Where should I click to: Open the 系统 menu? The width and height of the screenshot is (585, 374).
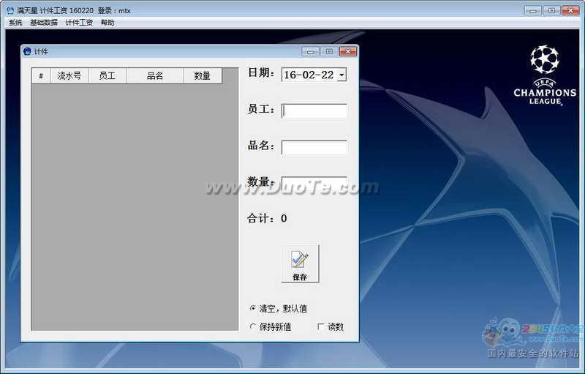(15, 23)
